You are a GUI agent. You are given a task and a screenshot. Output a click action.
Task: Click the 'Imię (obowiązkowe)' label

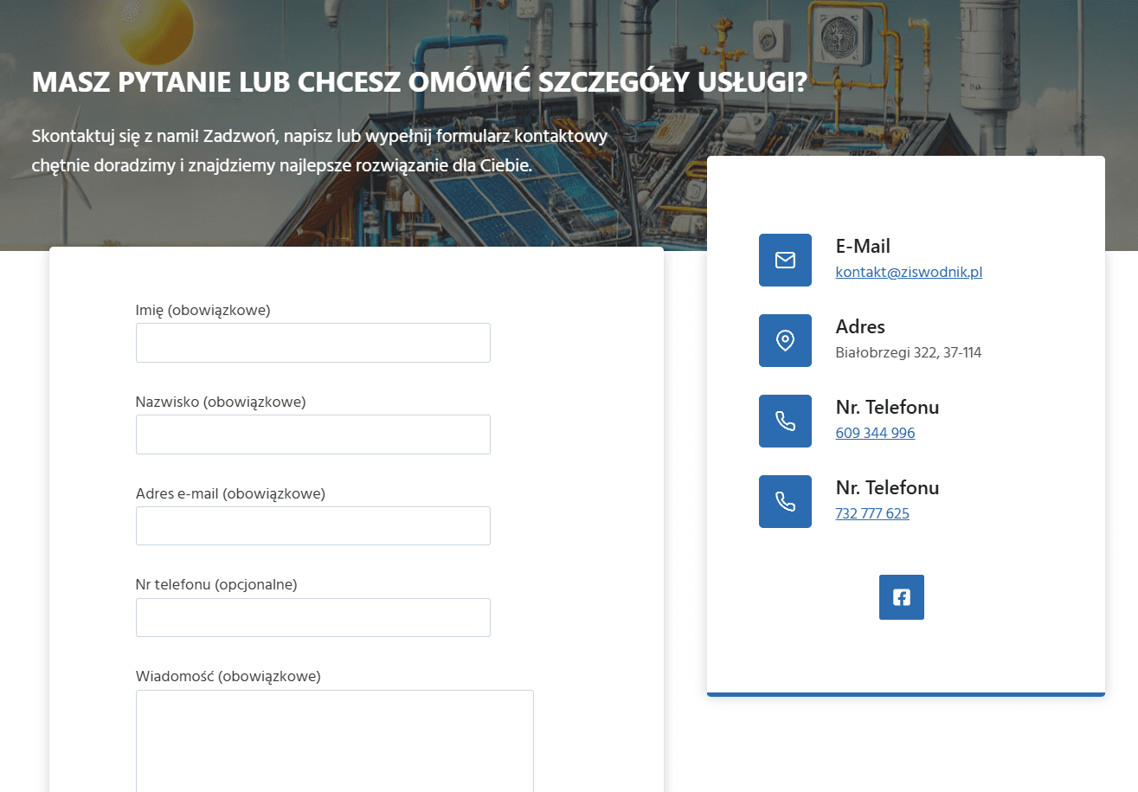pyautogui.click(x=203, y=310)
